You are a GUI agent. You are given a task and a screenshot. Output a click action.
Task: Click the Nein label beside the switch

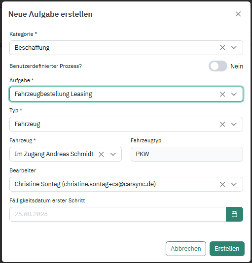click(x=237, y=66)
